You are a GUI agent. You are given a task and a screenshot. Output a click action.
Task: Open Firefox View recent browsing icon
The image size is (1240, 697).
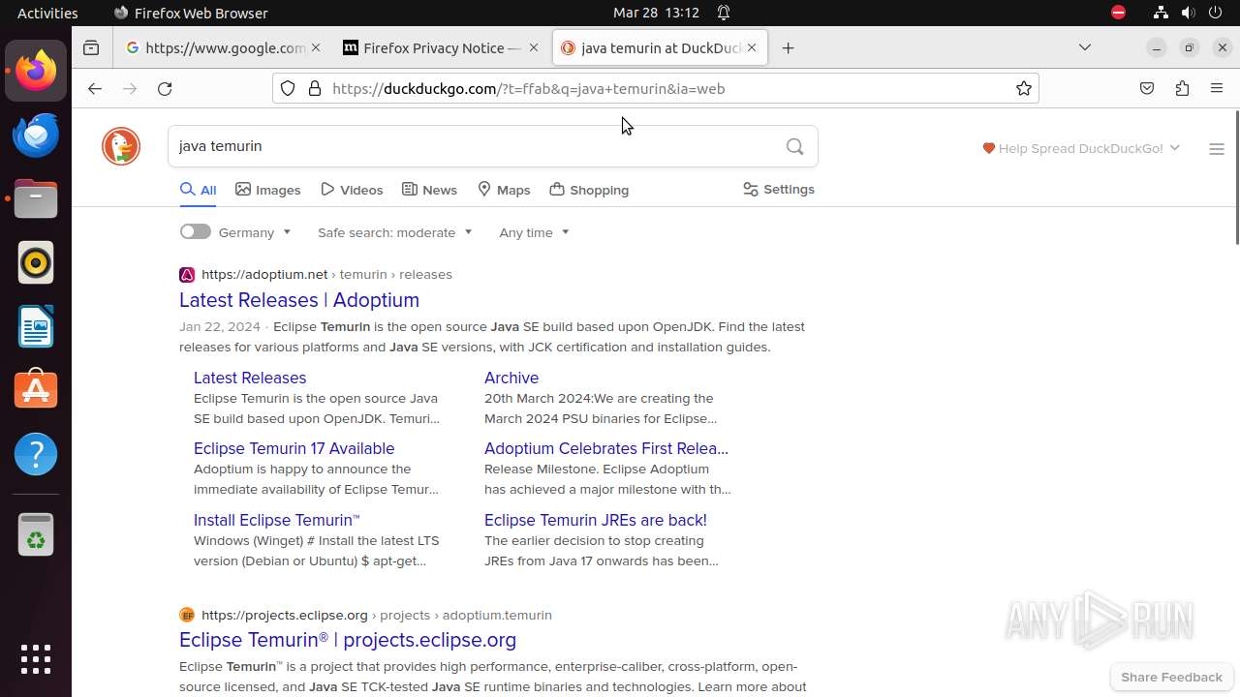(x=91, y=47)
